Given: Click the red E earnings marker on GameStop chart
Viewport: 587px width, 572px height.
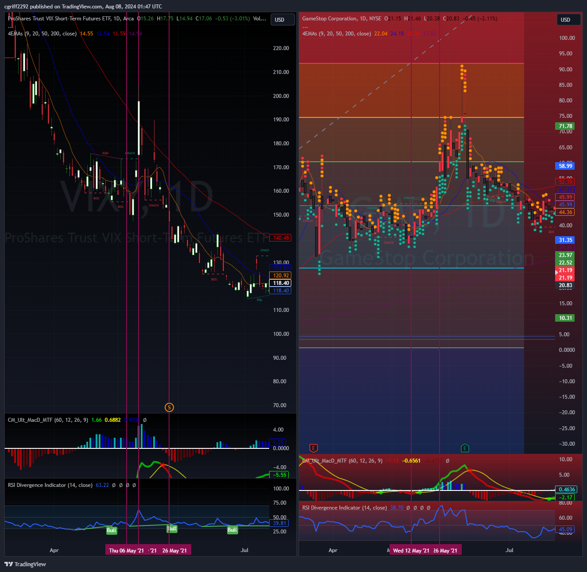Looking at the screenshot, I should click(314, 448).
